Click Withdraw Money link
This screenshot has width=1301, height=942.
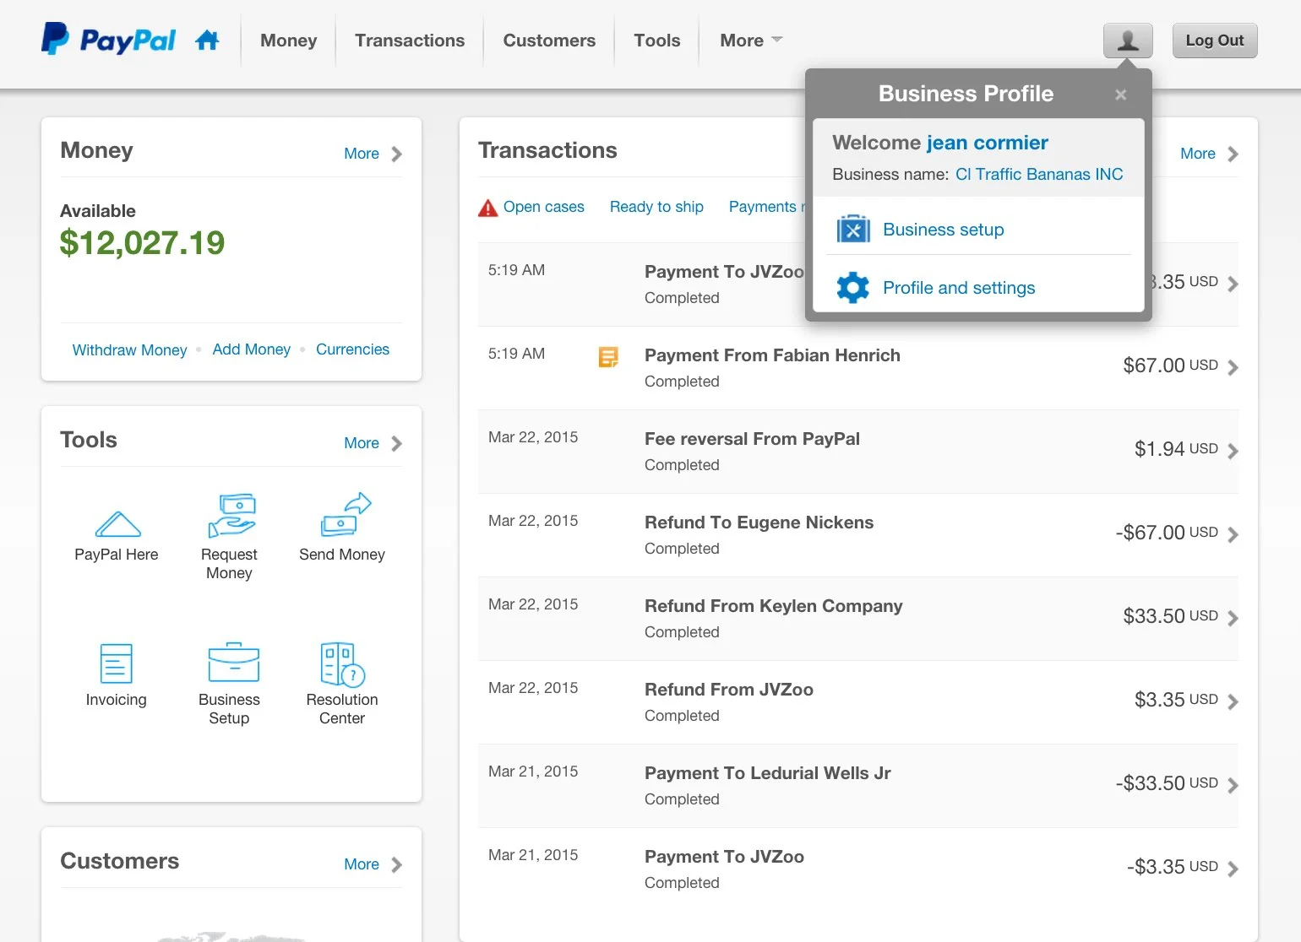click(129, 349)
